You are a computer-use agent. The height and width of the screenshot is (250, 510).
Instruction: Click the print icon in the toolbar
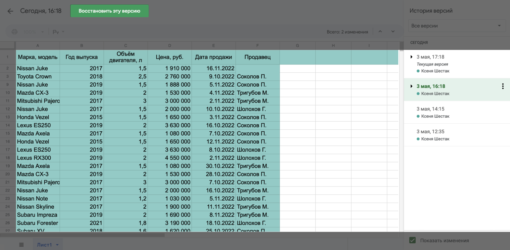[14, 32]
